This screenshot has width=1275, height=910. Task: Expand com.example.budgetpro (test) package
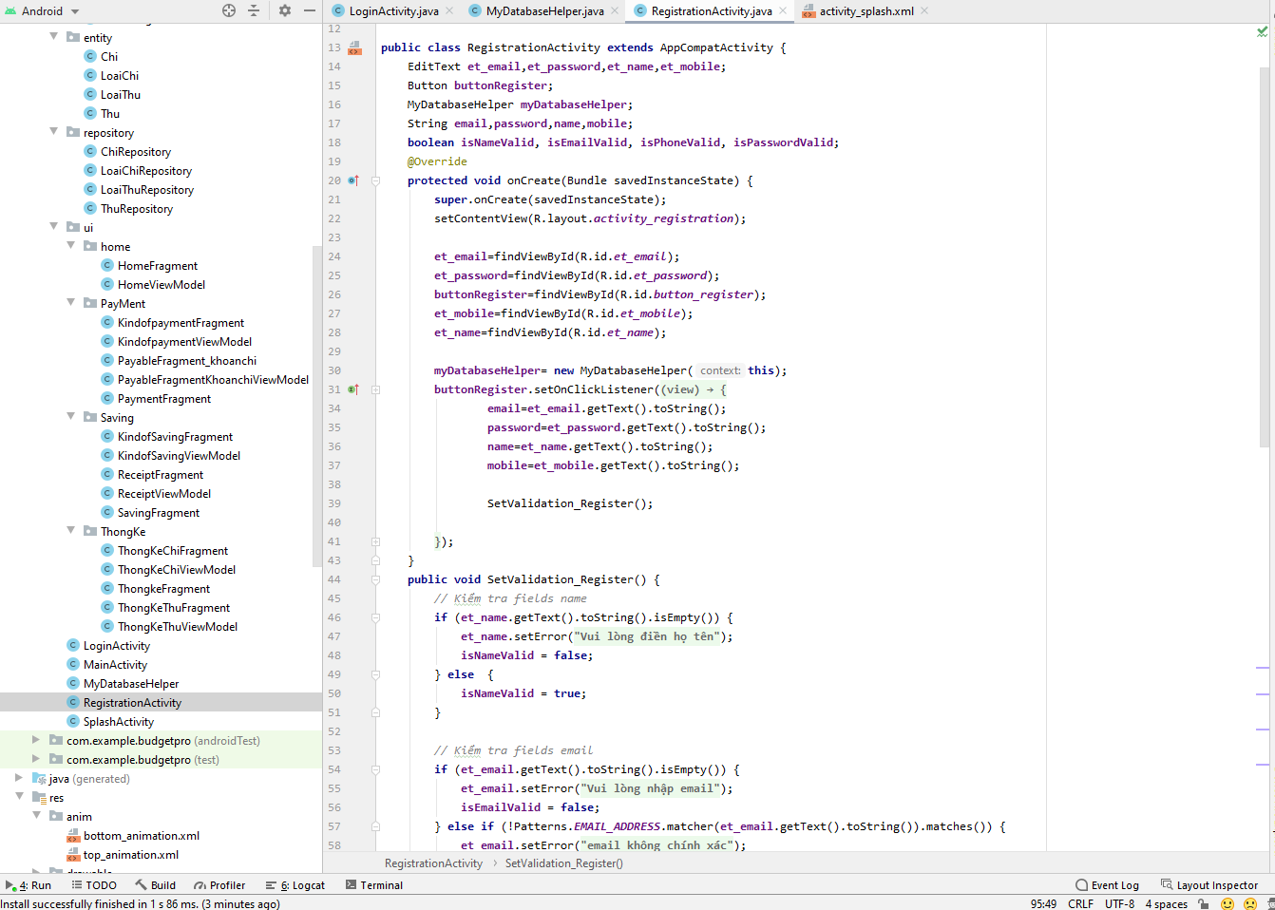[36, 758]
